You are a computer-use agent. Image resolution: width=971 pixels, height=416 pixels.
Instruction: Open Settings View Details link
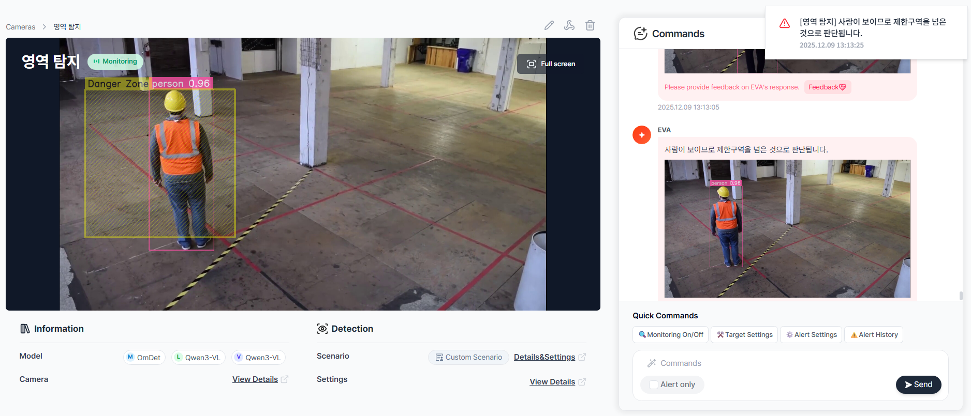coord(552,382)
